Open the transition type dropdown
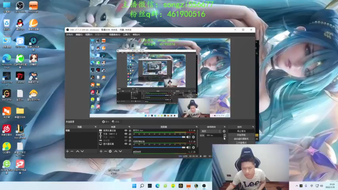The height and width of the screenshot is (190, 338). pos(211,131)
